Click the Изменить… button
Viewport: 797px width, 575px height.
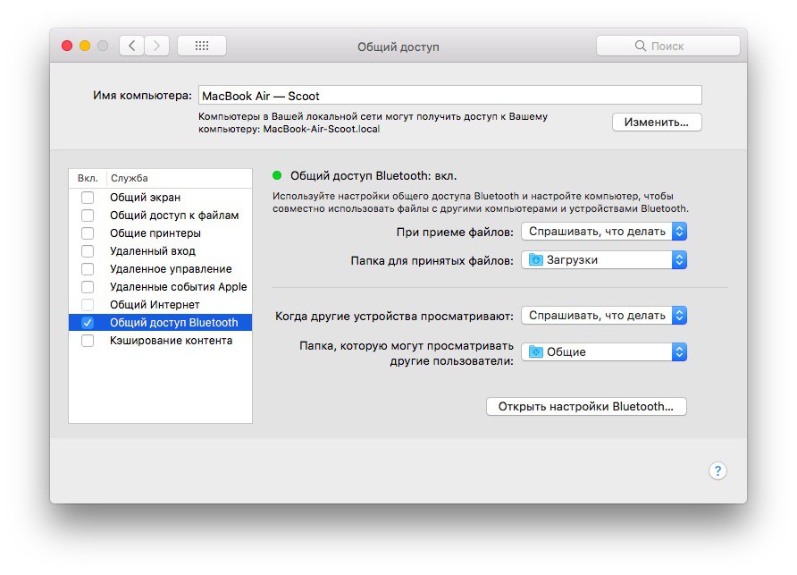tap(657, 123)
